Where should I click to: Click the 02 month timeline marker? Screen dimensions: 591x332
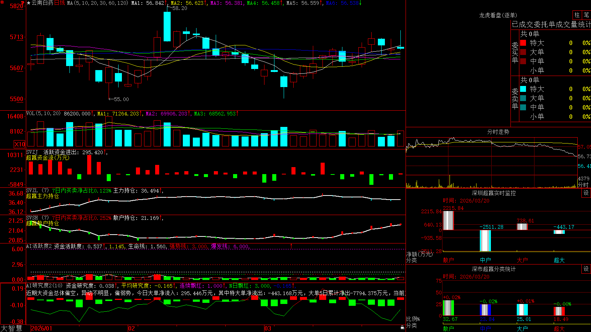[x=131, y=328]
